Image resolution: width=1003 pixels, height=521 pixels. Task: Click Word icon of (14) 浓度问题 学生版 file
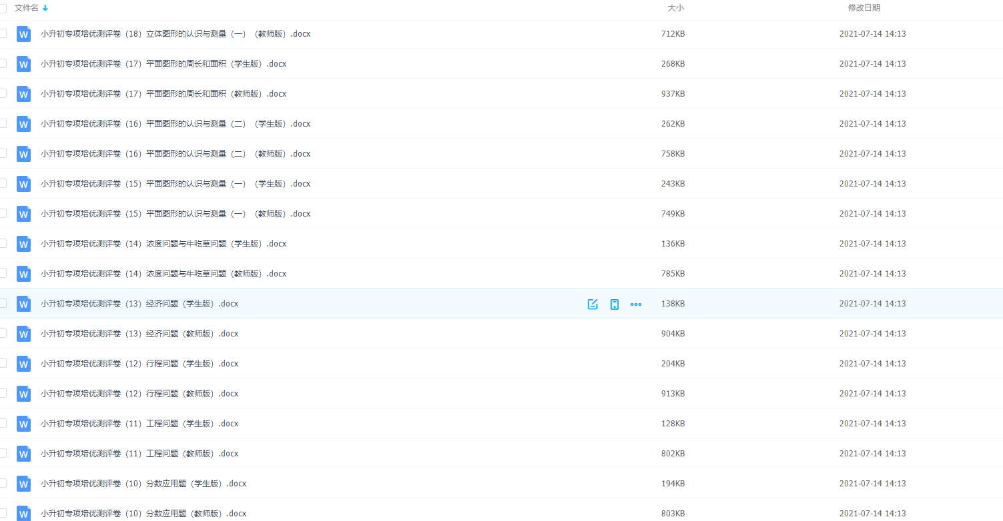(x=24, y=244)
